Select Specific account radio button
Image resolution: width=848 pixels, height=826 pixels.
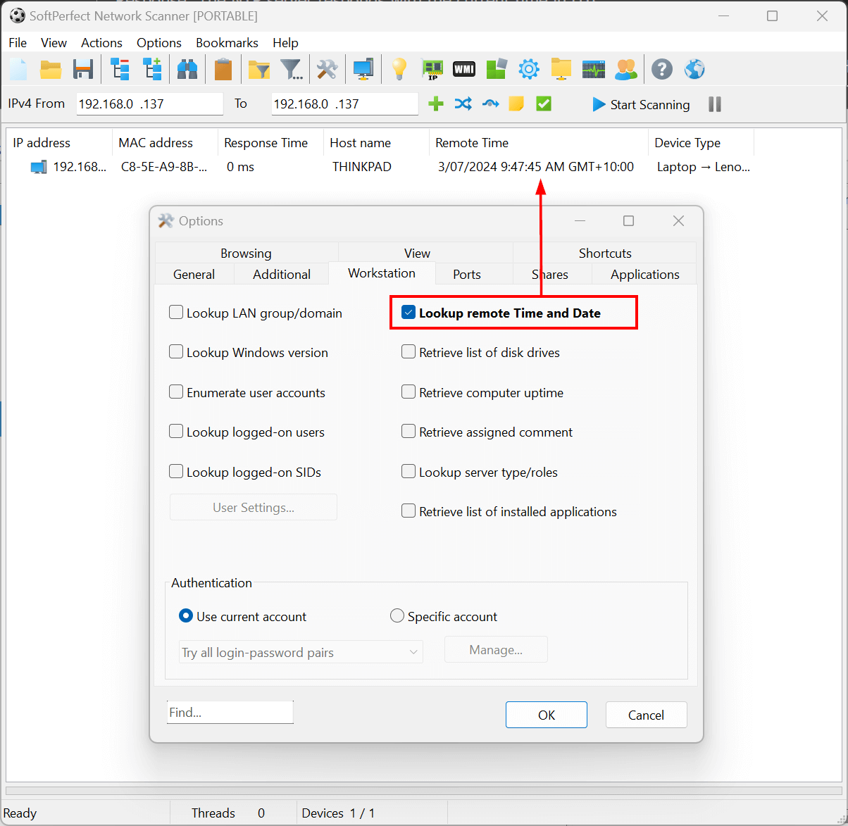point(397,616)
